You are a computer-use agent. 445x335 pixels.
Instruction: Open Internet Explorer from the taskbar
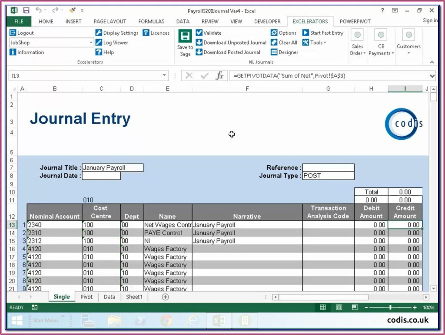tap(193, 321)
